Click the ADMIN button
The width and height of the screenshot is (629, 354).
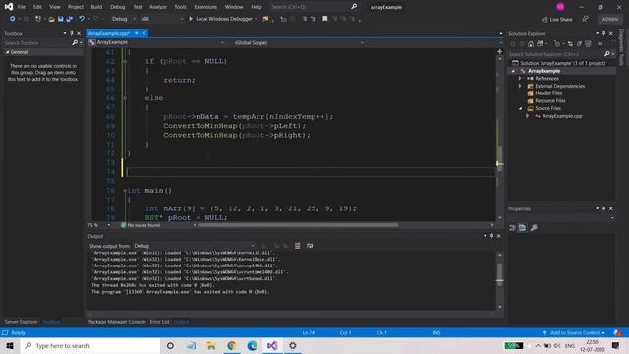tap(610, 19)
